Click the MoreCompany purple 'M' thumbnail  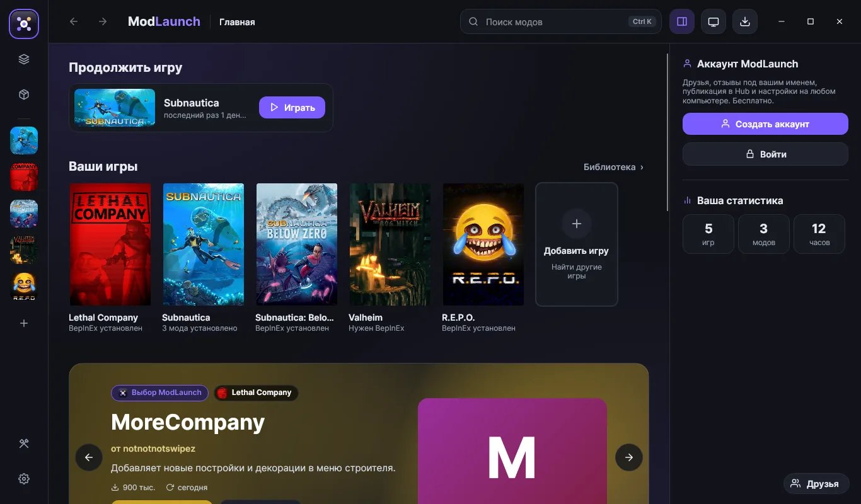point(512,451)
